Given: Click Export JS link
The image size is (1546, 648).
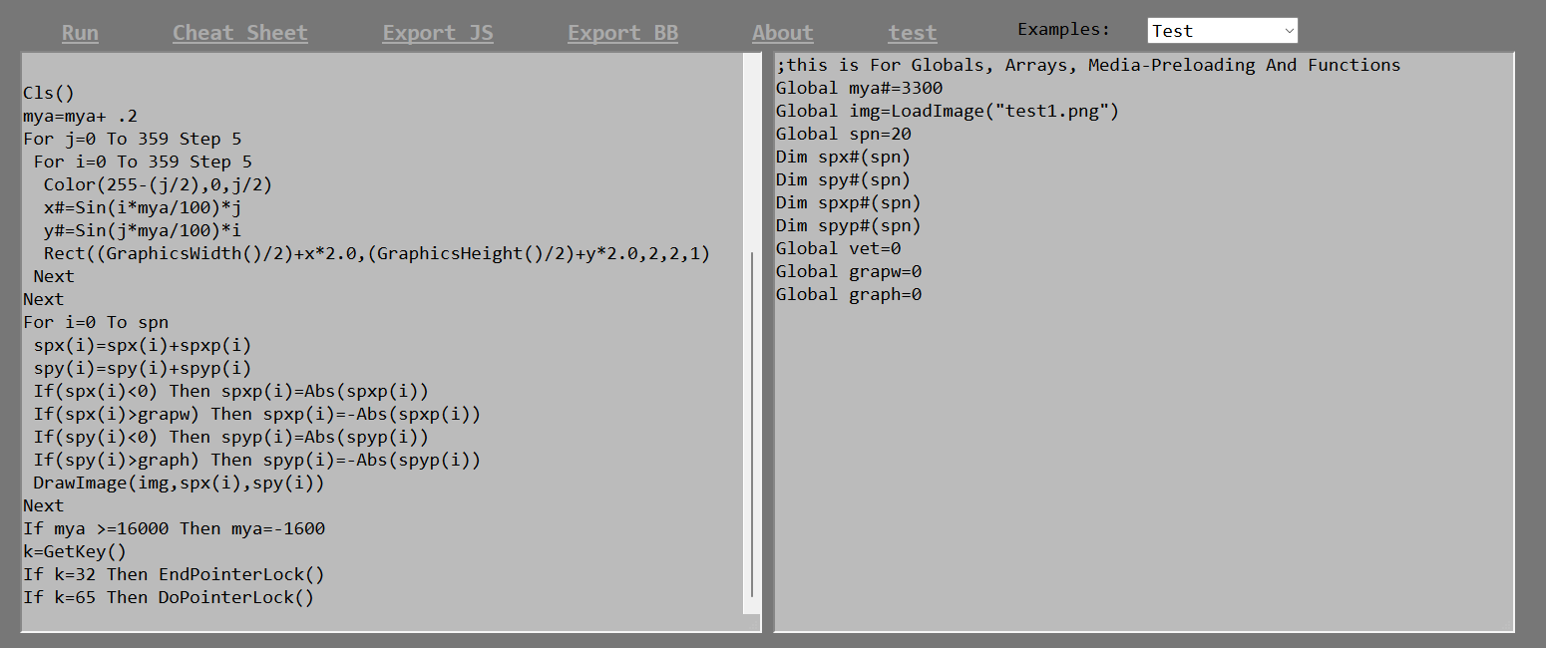Looking at the screenshot, I should pos(438,33).
